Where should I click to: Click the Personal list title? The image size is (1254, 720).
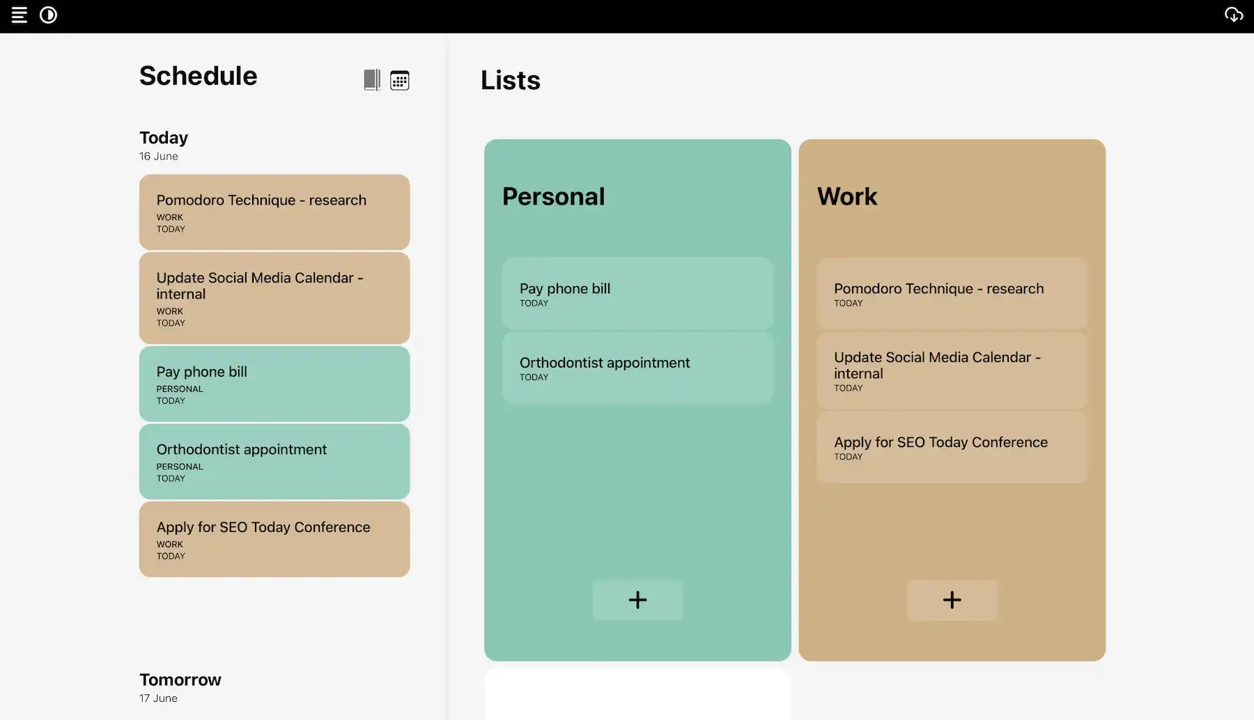pyautogui.click(x=554, y=196)
